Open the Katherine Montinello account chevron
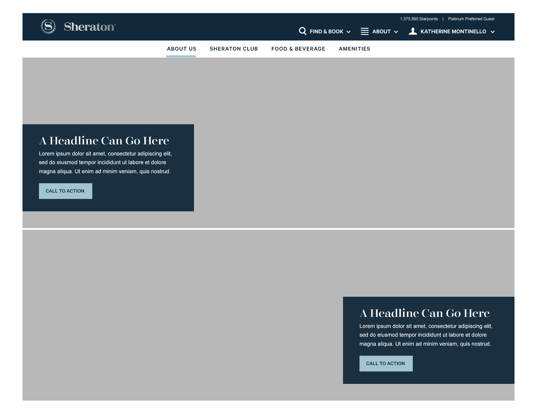The height and width of the screenshot is (414, 537). (x=493, y=32)
